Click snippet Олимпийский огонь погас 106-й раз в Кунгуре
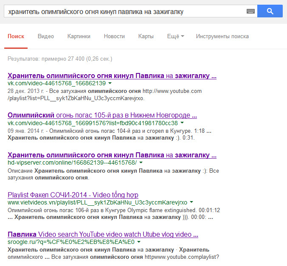287x266 pixels. [x=114, y=213]
